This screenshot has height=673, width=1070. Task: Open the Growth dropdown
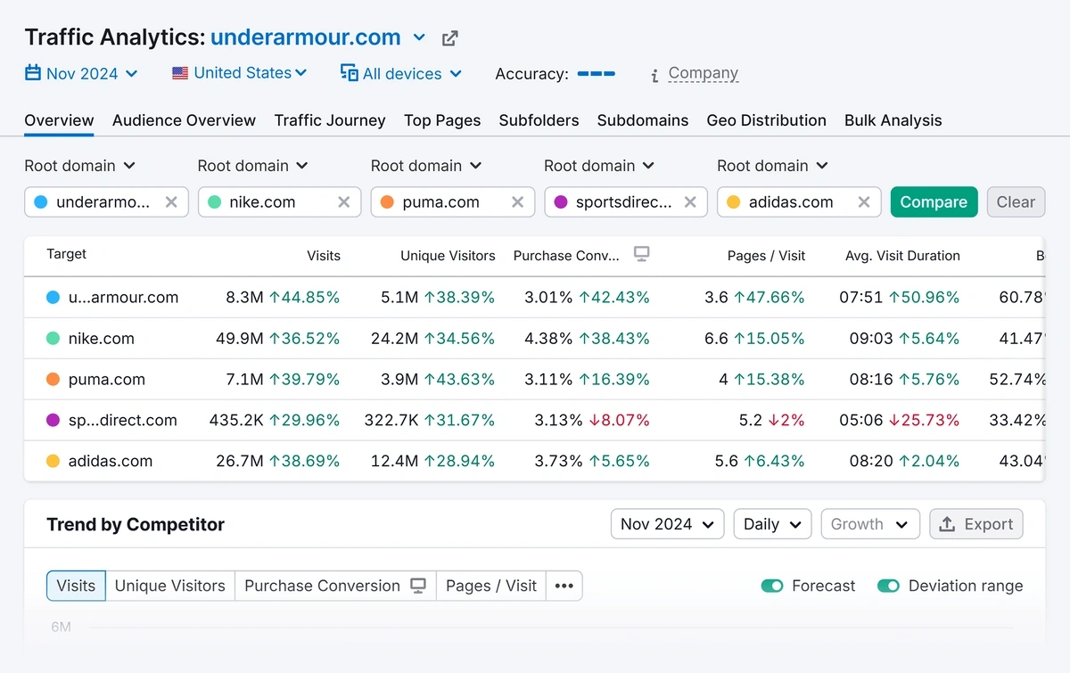[x=869, y=524]
